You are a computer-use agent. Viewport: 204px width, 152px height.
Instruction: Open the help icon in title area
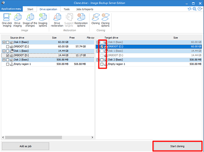coord(200,9)
